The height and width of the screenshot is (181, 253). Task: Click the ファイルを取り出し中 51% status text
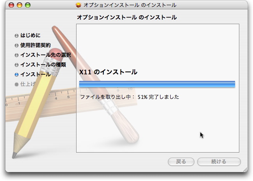(130, 97)
